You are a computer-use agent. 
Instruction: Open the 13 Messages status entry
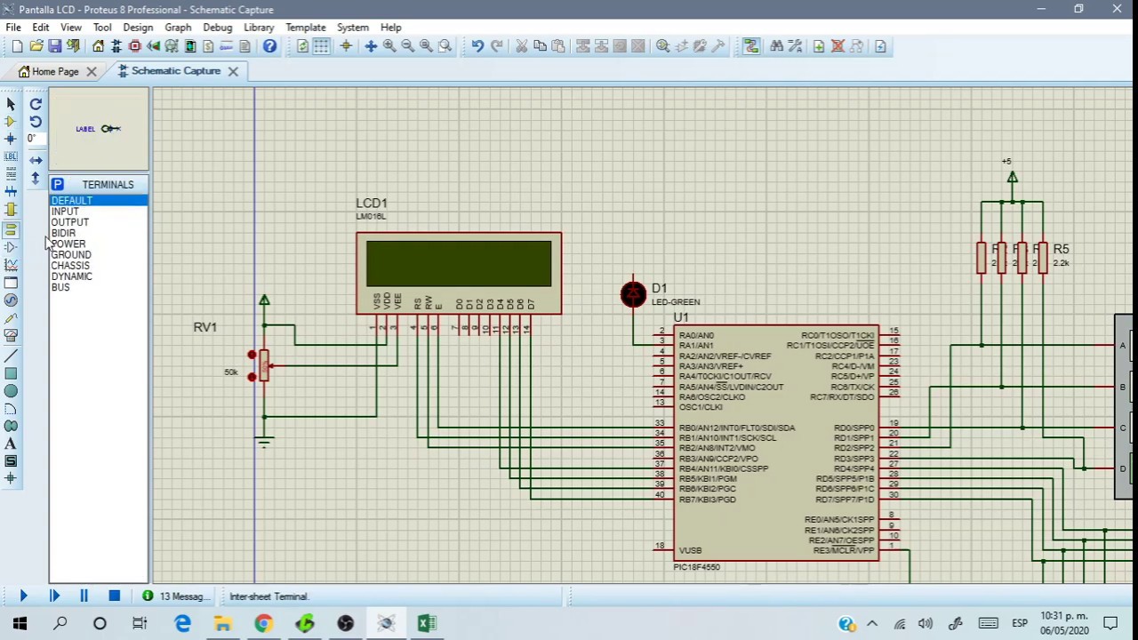pyautogui.click(x=176, y=596)
